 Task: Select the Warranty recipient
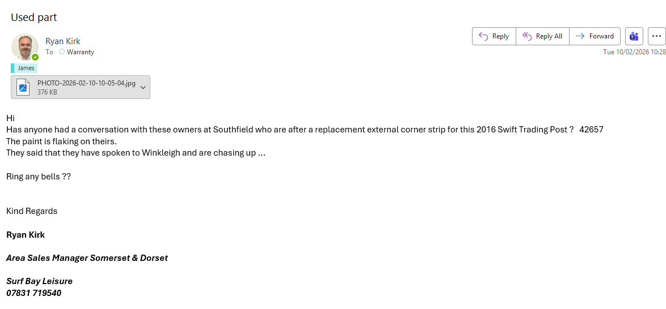point(81,52)
